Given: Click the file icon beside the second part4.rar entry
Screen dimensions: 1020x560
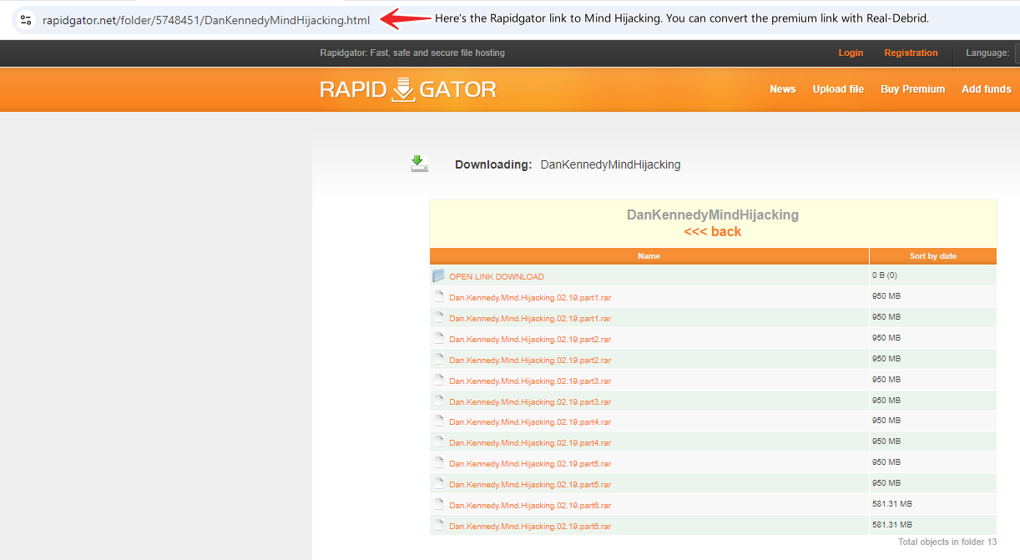Looking at the screenshot, I should click(438, 441).
